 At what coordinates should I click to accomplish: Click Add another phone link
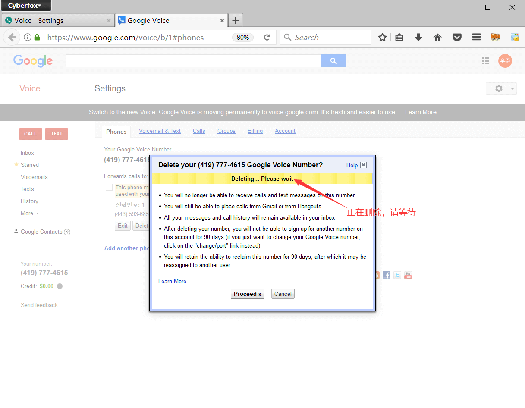pos(127,248)
